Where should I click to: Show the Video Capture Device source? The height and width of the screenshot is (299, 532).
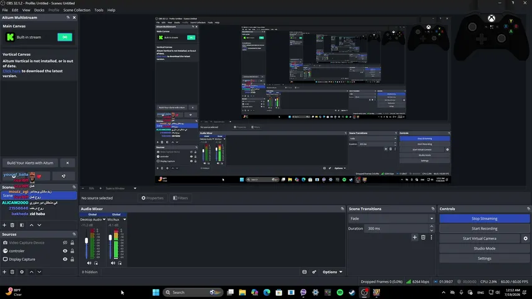(65, 243)
